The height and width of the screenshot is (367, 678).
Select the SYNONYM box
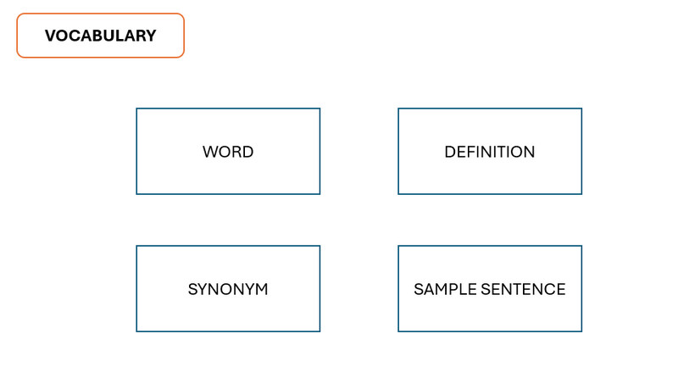click(228, 289)
